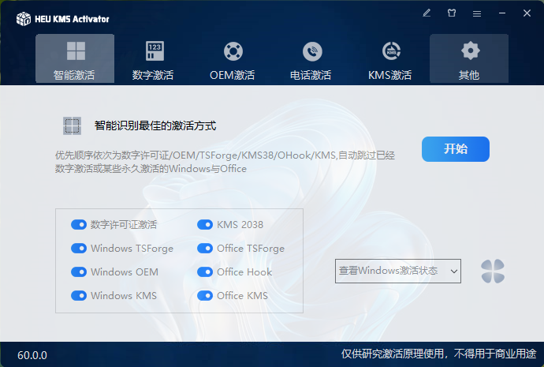The width and height of the screenshot is (544, 367).
Task: Expand the 查看Windows激活状态 dropdown
Action: click(398, 272)
